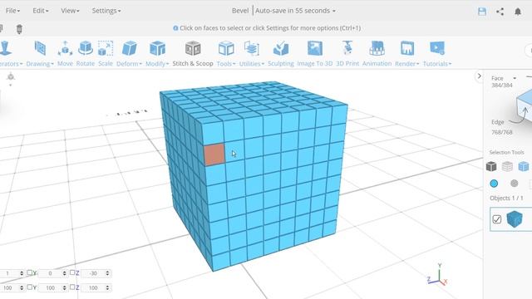532x299 pixels.
Task: Expand the Deform dropdown label
Action: pos(129,64)
